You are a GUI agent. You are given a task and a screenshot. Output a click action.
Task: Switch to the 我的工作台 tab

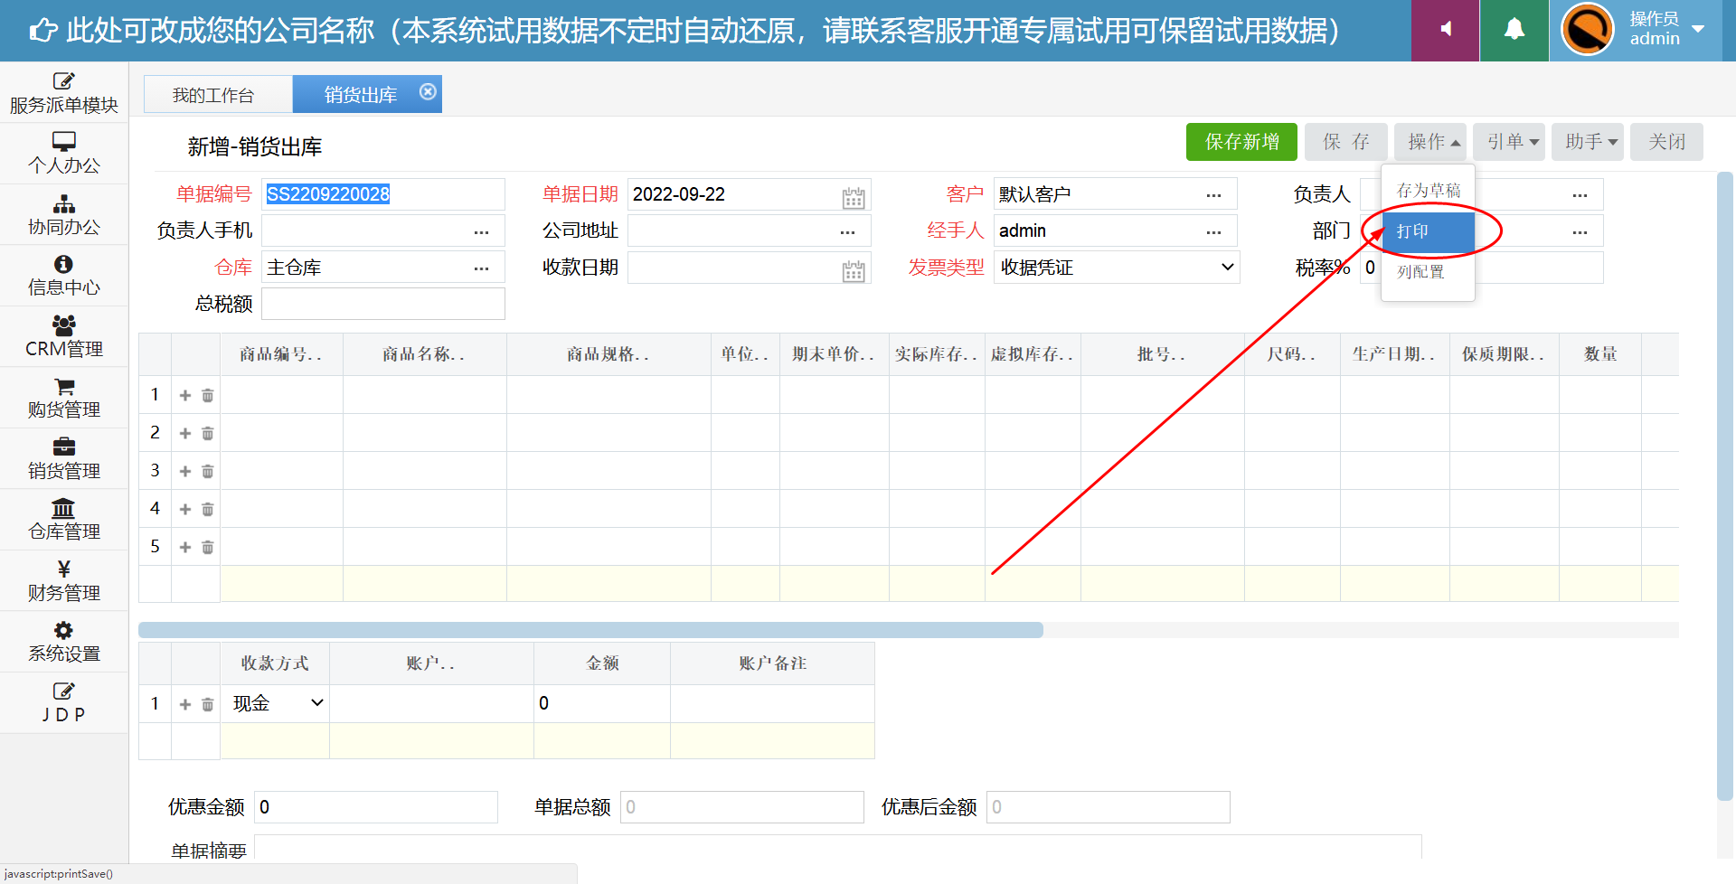(x=218, y=94)
